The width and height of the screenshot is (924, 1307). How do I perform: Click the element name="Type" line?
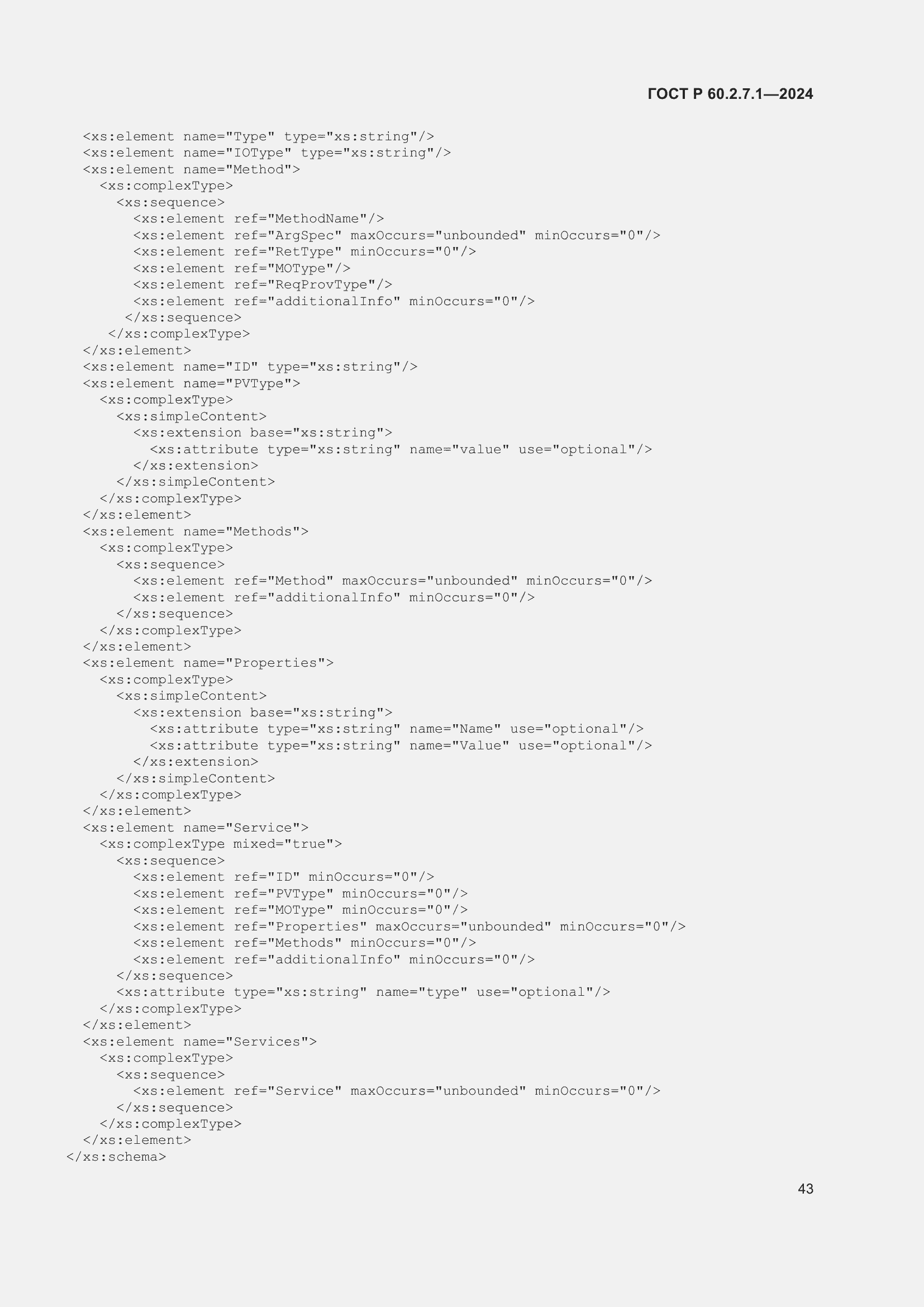pos(258,136)
